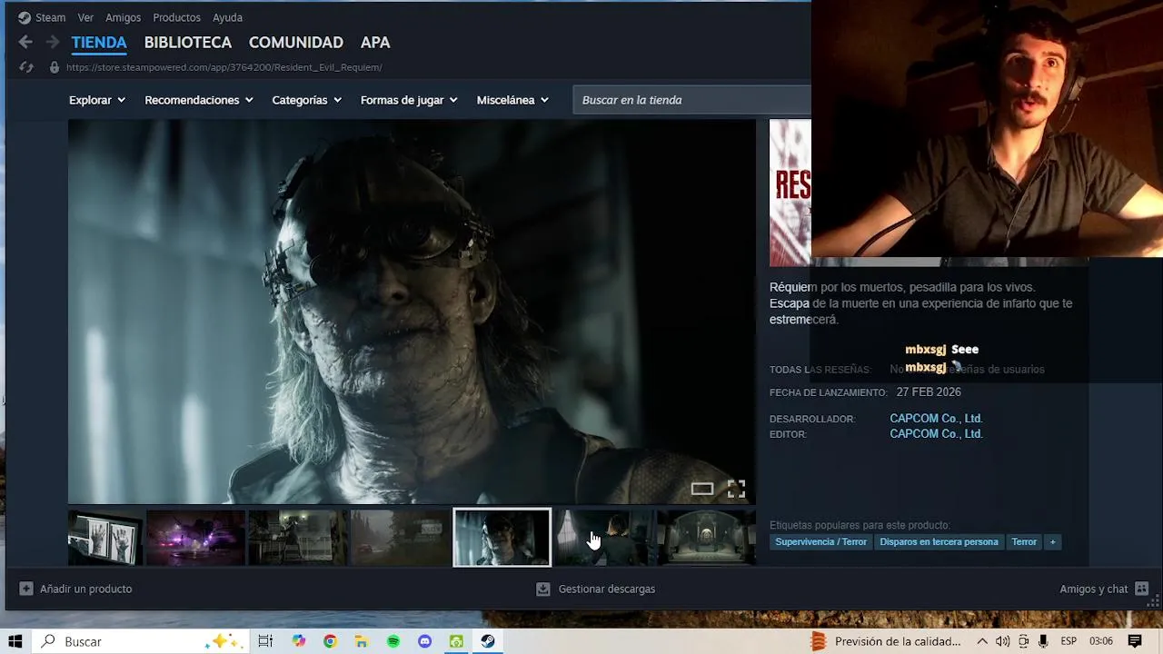Viewport: 1163px width, 654px height.
Task: Select the hands-on-glass thumbnail
Action: click(105, 537)
